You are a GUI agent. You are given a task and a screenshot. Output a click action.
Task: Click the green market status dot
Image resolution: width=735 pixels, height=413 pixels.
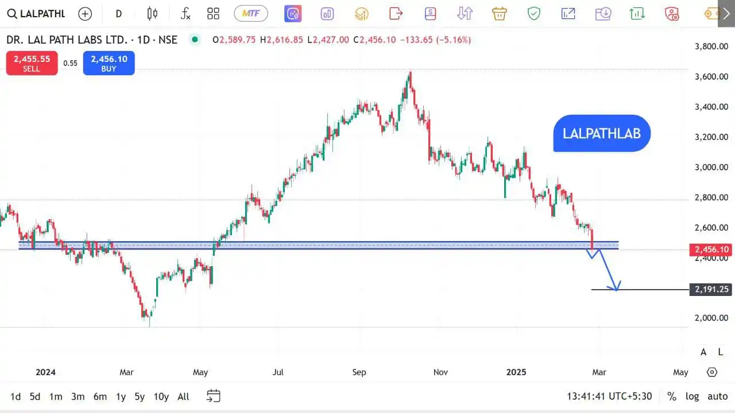tap(195, 40)
